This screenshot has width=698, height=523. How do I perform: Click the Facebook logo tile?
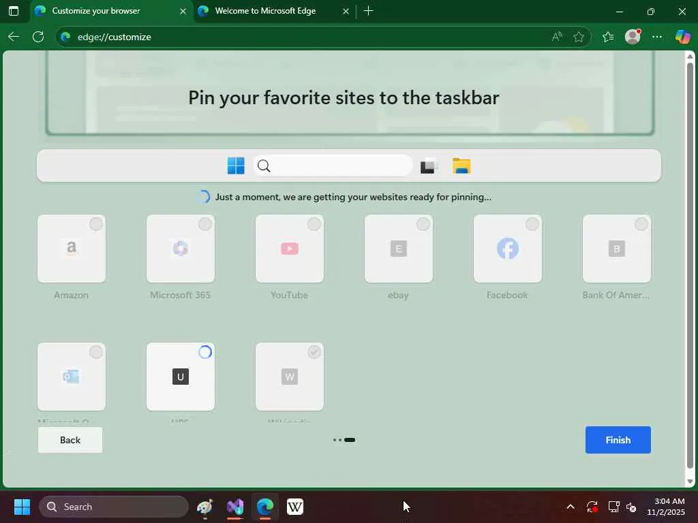click(x=507, y=249)
